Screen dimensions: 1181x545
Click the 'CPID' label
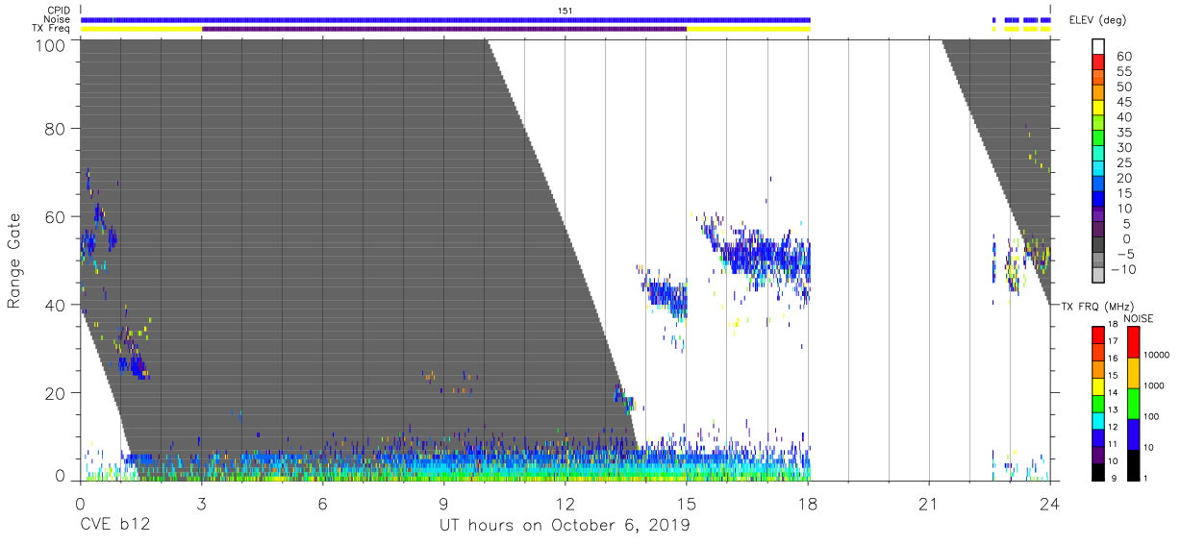pyautogui.click(x=58, y=11)
